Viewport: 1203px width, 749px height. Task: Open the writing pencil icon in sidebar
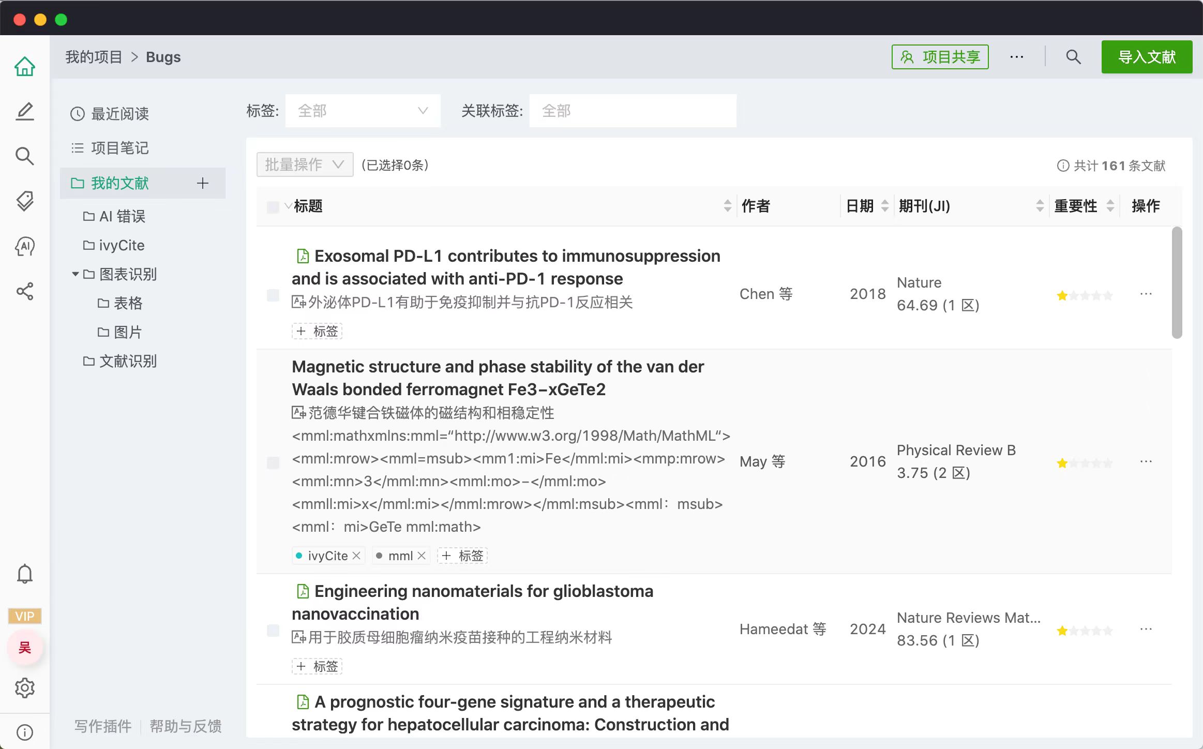tap(24, 112)
